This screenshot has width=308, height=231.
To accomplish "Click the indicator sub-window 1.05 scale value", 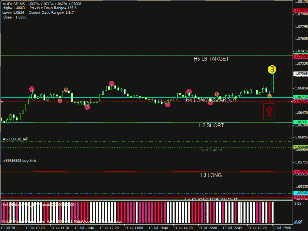I will [x=298, y=204].
